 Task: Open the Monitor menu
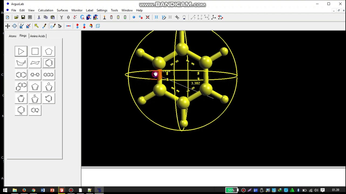click(77, 10)
